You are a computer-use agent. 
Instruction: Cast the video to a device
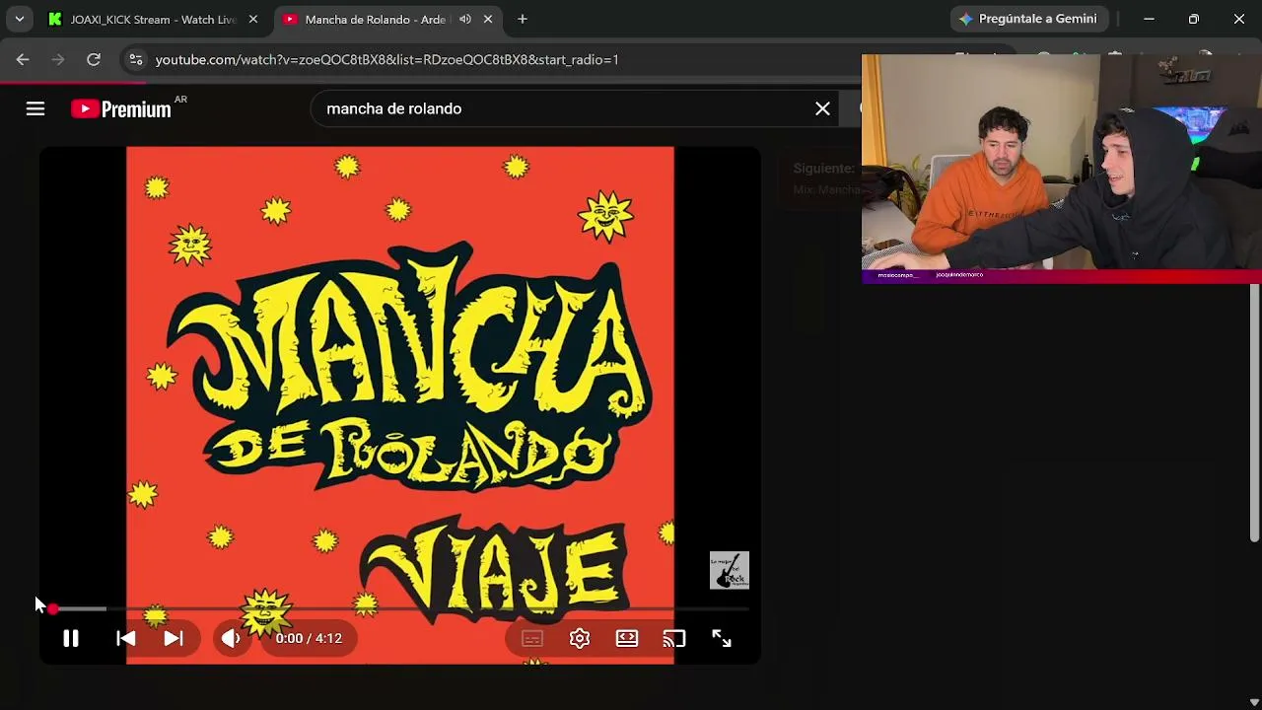(x=674, y=639)
